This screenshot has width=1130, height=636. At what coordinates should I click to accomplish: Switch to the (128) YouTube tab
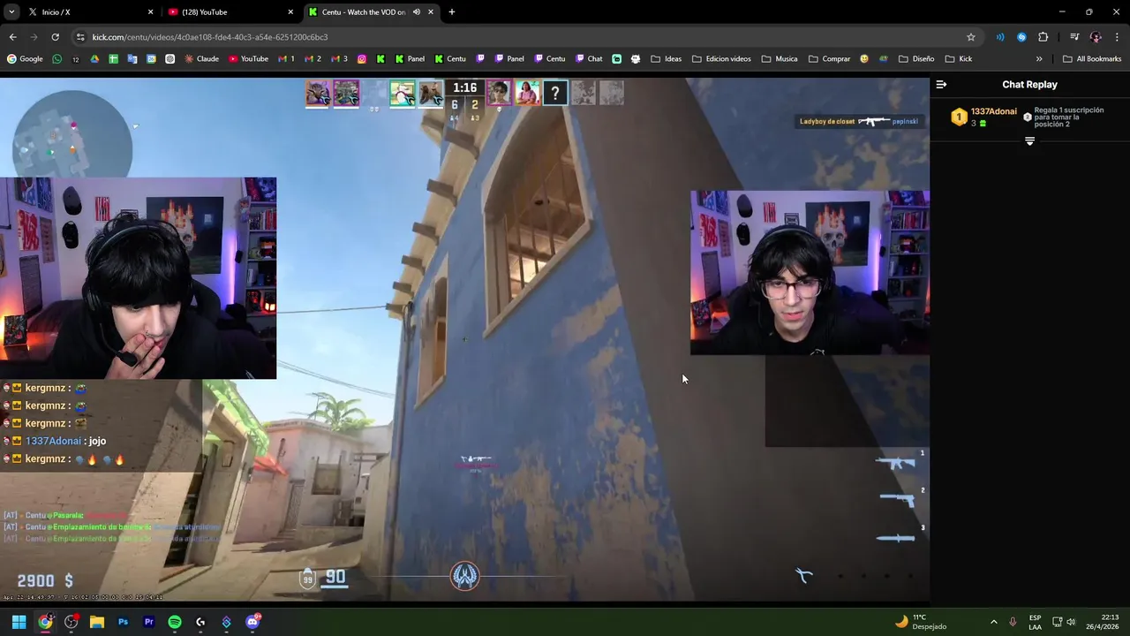point(230,12)
